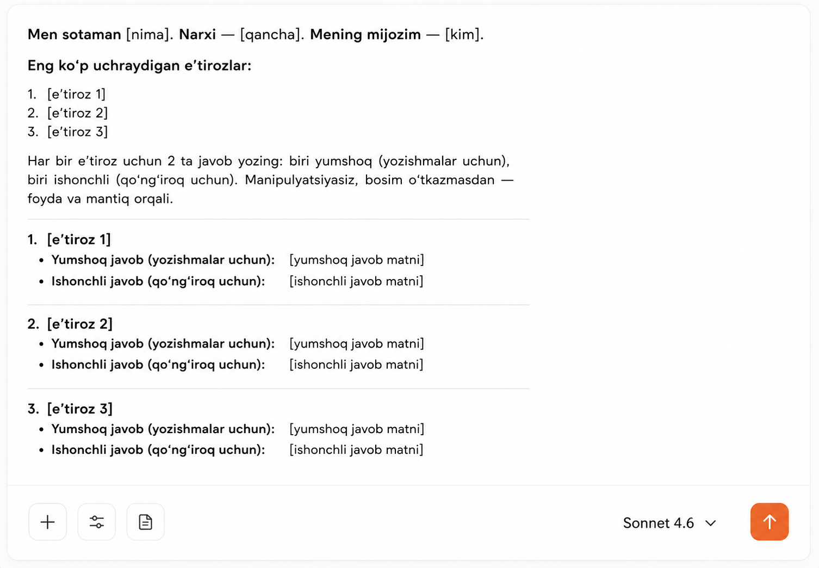Click first [yumshoq javob matni] placeholder

point(357,260)
